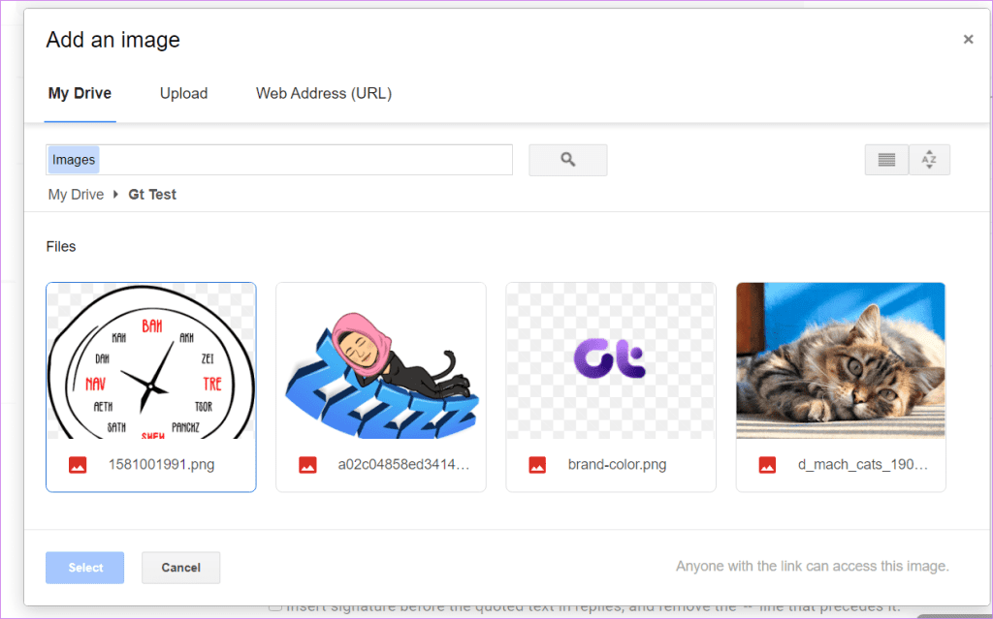Switch to the Upload tab
This screenshot has height=619, width=993.
click(x=183, y=94)
